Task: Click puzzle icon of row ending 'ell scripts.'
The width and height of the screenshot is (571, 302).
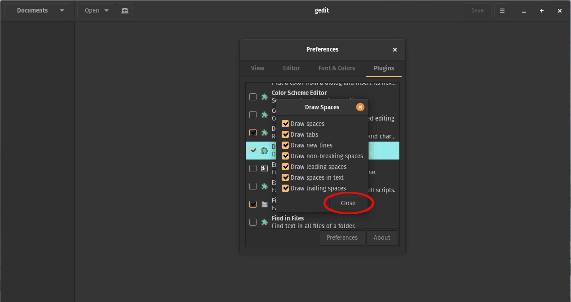Action: [x=265, y=186]
